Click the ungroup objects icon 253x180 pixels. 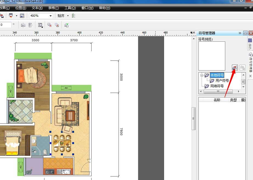pyautogui.click(x=50, y=25)
